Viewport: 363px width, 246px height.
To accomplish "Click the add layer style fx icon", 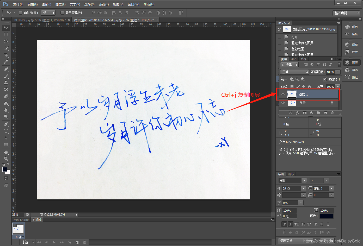I will pyautogui.click(x=298, y=113).
